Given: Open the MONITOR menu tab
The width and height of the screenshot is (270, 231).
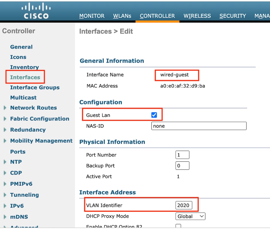Looking at the screenshot, I should [x=92, y=16].
